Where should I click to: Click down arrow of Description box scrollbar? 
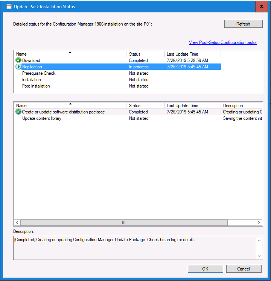[x=259, y=256]
